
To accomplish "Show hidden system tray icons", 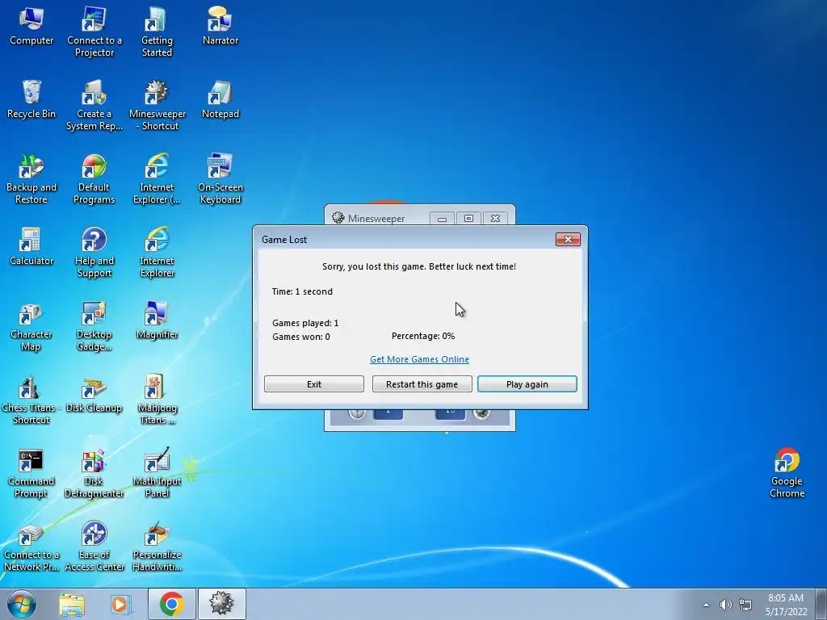I will (706, 605).
